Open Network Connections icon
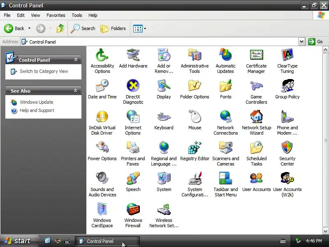 tap(225, 123)
